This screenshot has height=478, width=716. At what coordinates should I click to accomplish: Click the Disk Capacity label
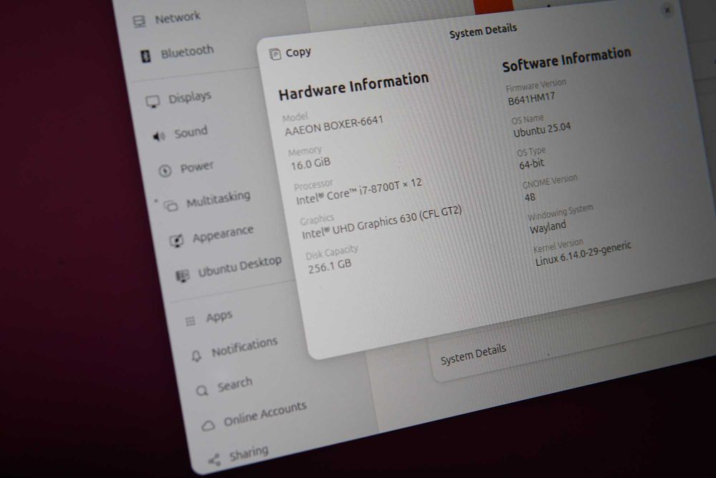click(x=332, y=253)
